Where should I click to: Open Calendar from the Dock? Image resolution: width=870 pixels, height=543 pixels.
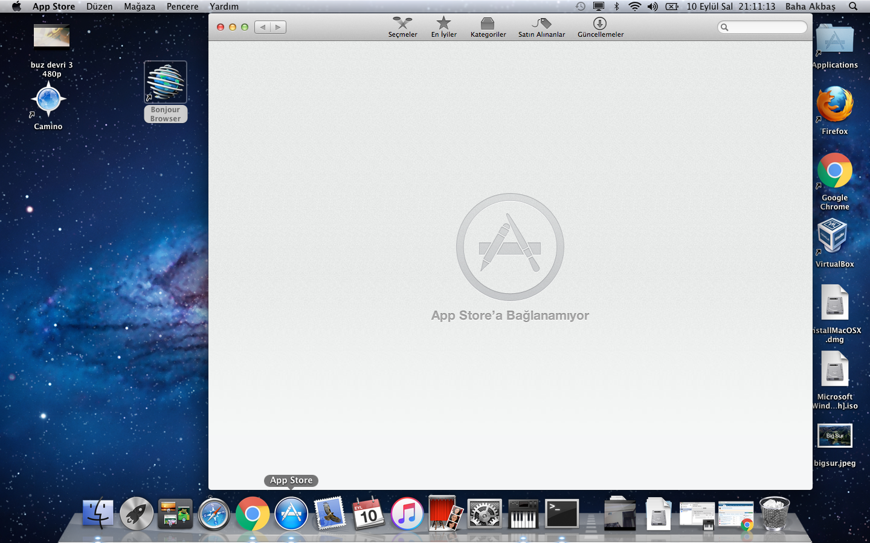click(x=369, y=514)
